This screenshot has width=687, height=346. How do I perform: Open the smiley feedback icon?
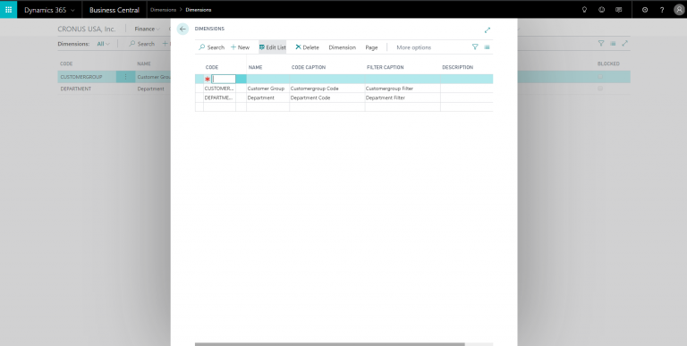(x=601, y=10)
